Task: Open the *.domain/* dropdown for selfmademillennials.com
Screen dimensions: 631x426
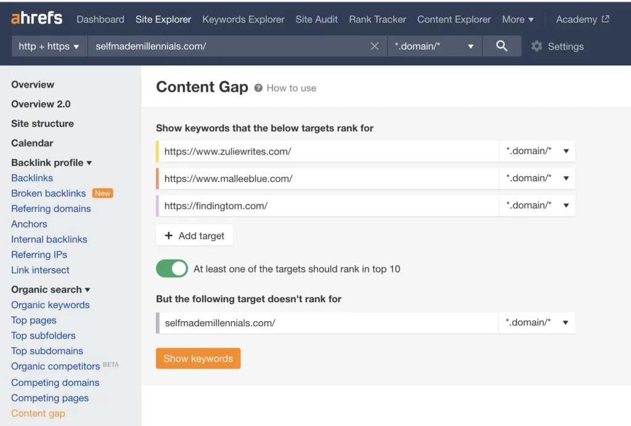Action: tap(537, 322)
